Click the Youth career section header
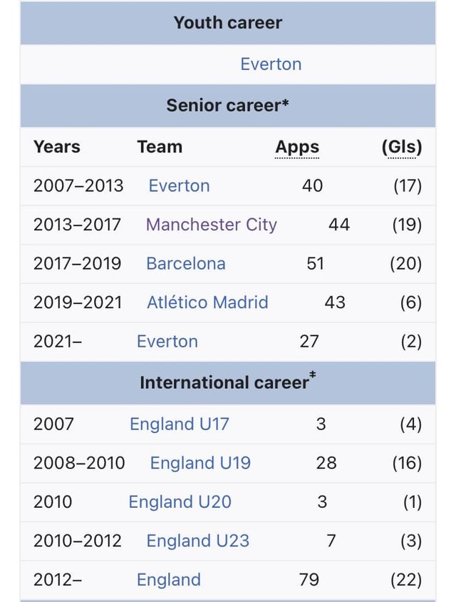The image size is (456, 602). click(227, 23)
